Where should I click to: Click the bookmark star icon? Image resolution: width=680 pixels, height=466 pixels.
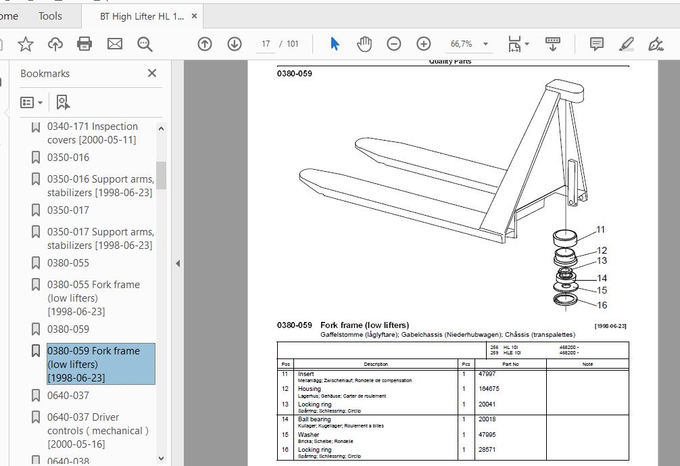coord(26,44)
